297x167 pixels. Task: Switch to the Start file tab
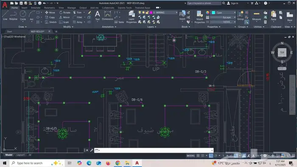pyautogui.click(x=9, y=31)
